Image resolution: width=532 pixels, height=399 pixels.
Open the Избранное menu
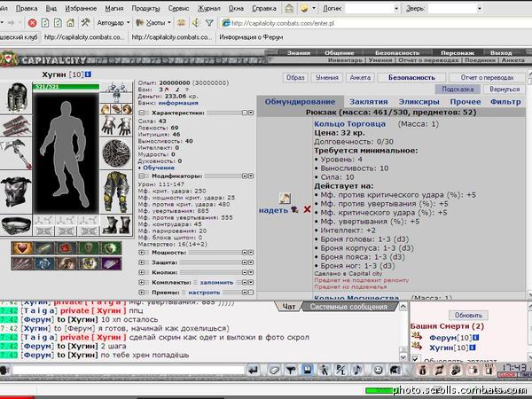pyautogui.click(x=81, y=8)
